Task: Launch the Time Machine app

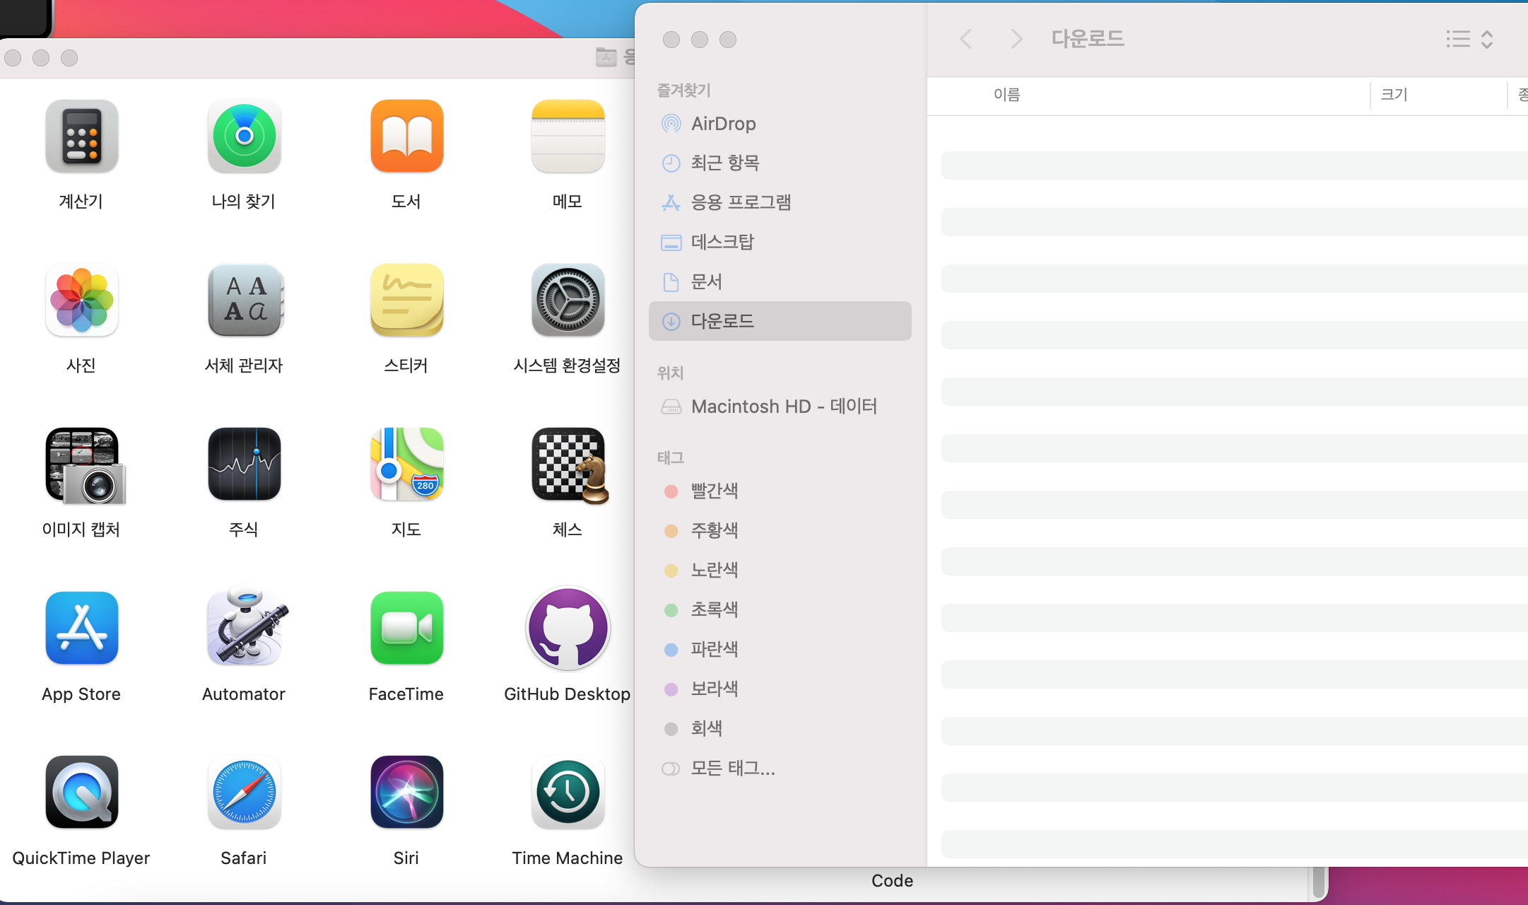Action: [568, 793]
